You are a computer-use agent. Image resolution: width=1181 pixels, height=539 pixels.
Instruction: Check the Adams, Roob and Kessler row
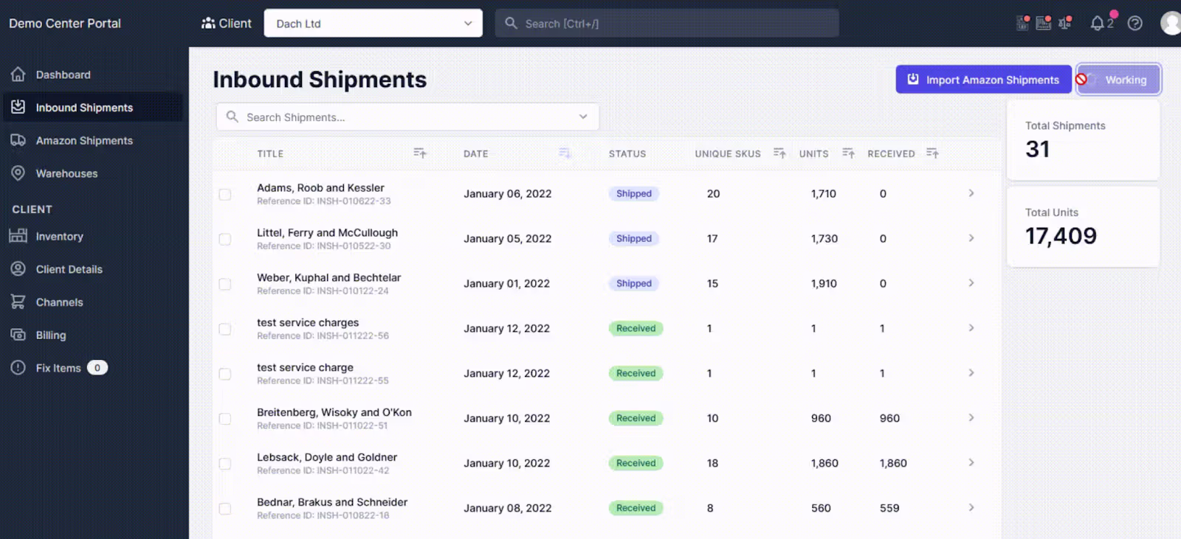pos(225,195)
